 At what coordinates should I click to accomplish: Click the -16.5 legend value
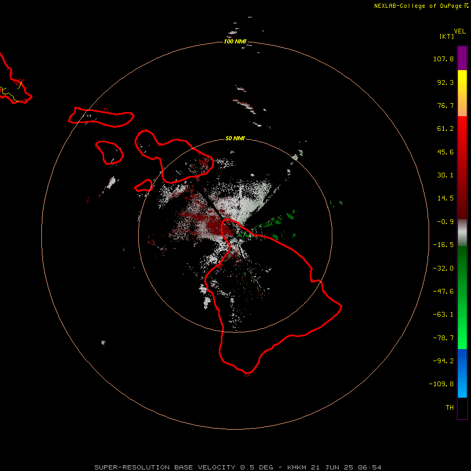(x=443, y=245)
